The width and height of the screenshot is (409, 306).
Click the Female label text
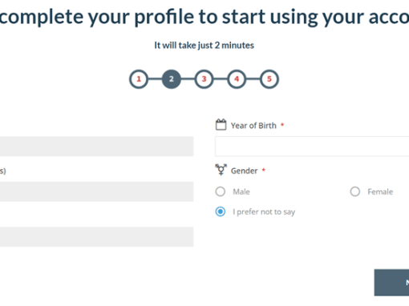coord(380,191)
